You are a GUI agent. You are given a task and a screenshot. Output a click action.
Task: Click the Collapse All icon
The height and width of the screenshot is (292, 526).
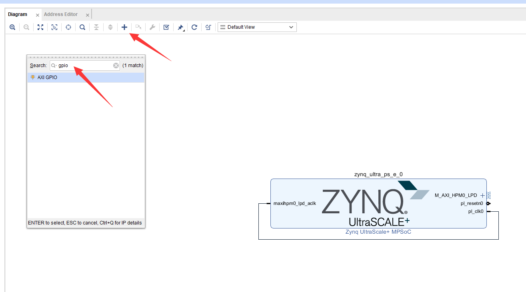tap(96, 27)
